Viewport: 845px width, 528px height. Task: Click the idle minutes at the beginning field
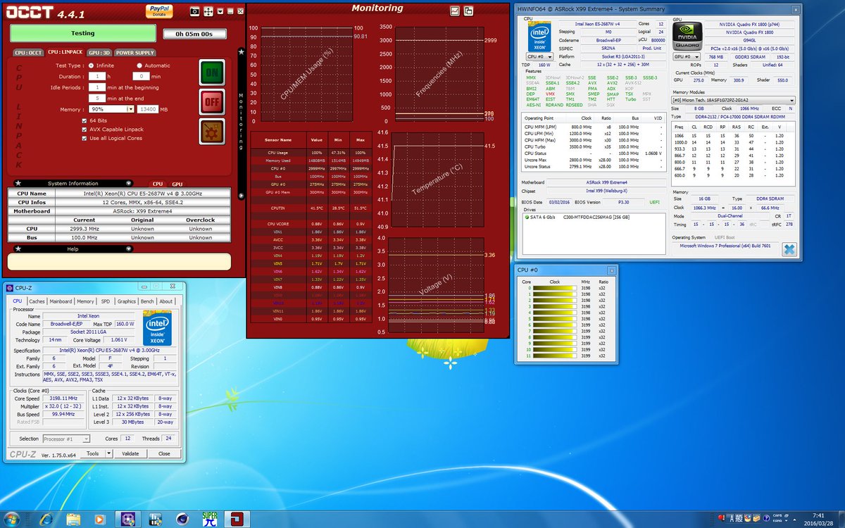pos(96,87)
